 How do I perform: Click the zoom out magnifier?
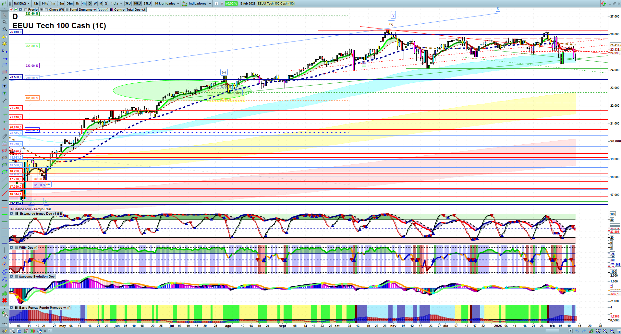tap(605, 331)
